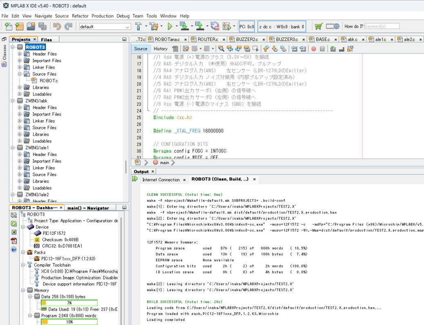Switch to Internet Connection output tab
Screen dimensions: 424x325
tap(161, 180)
